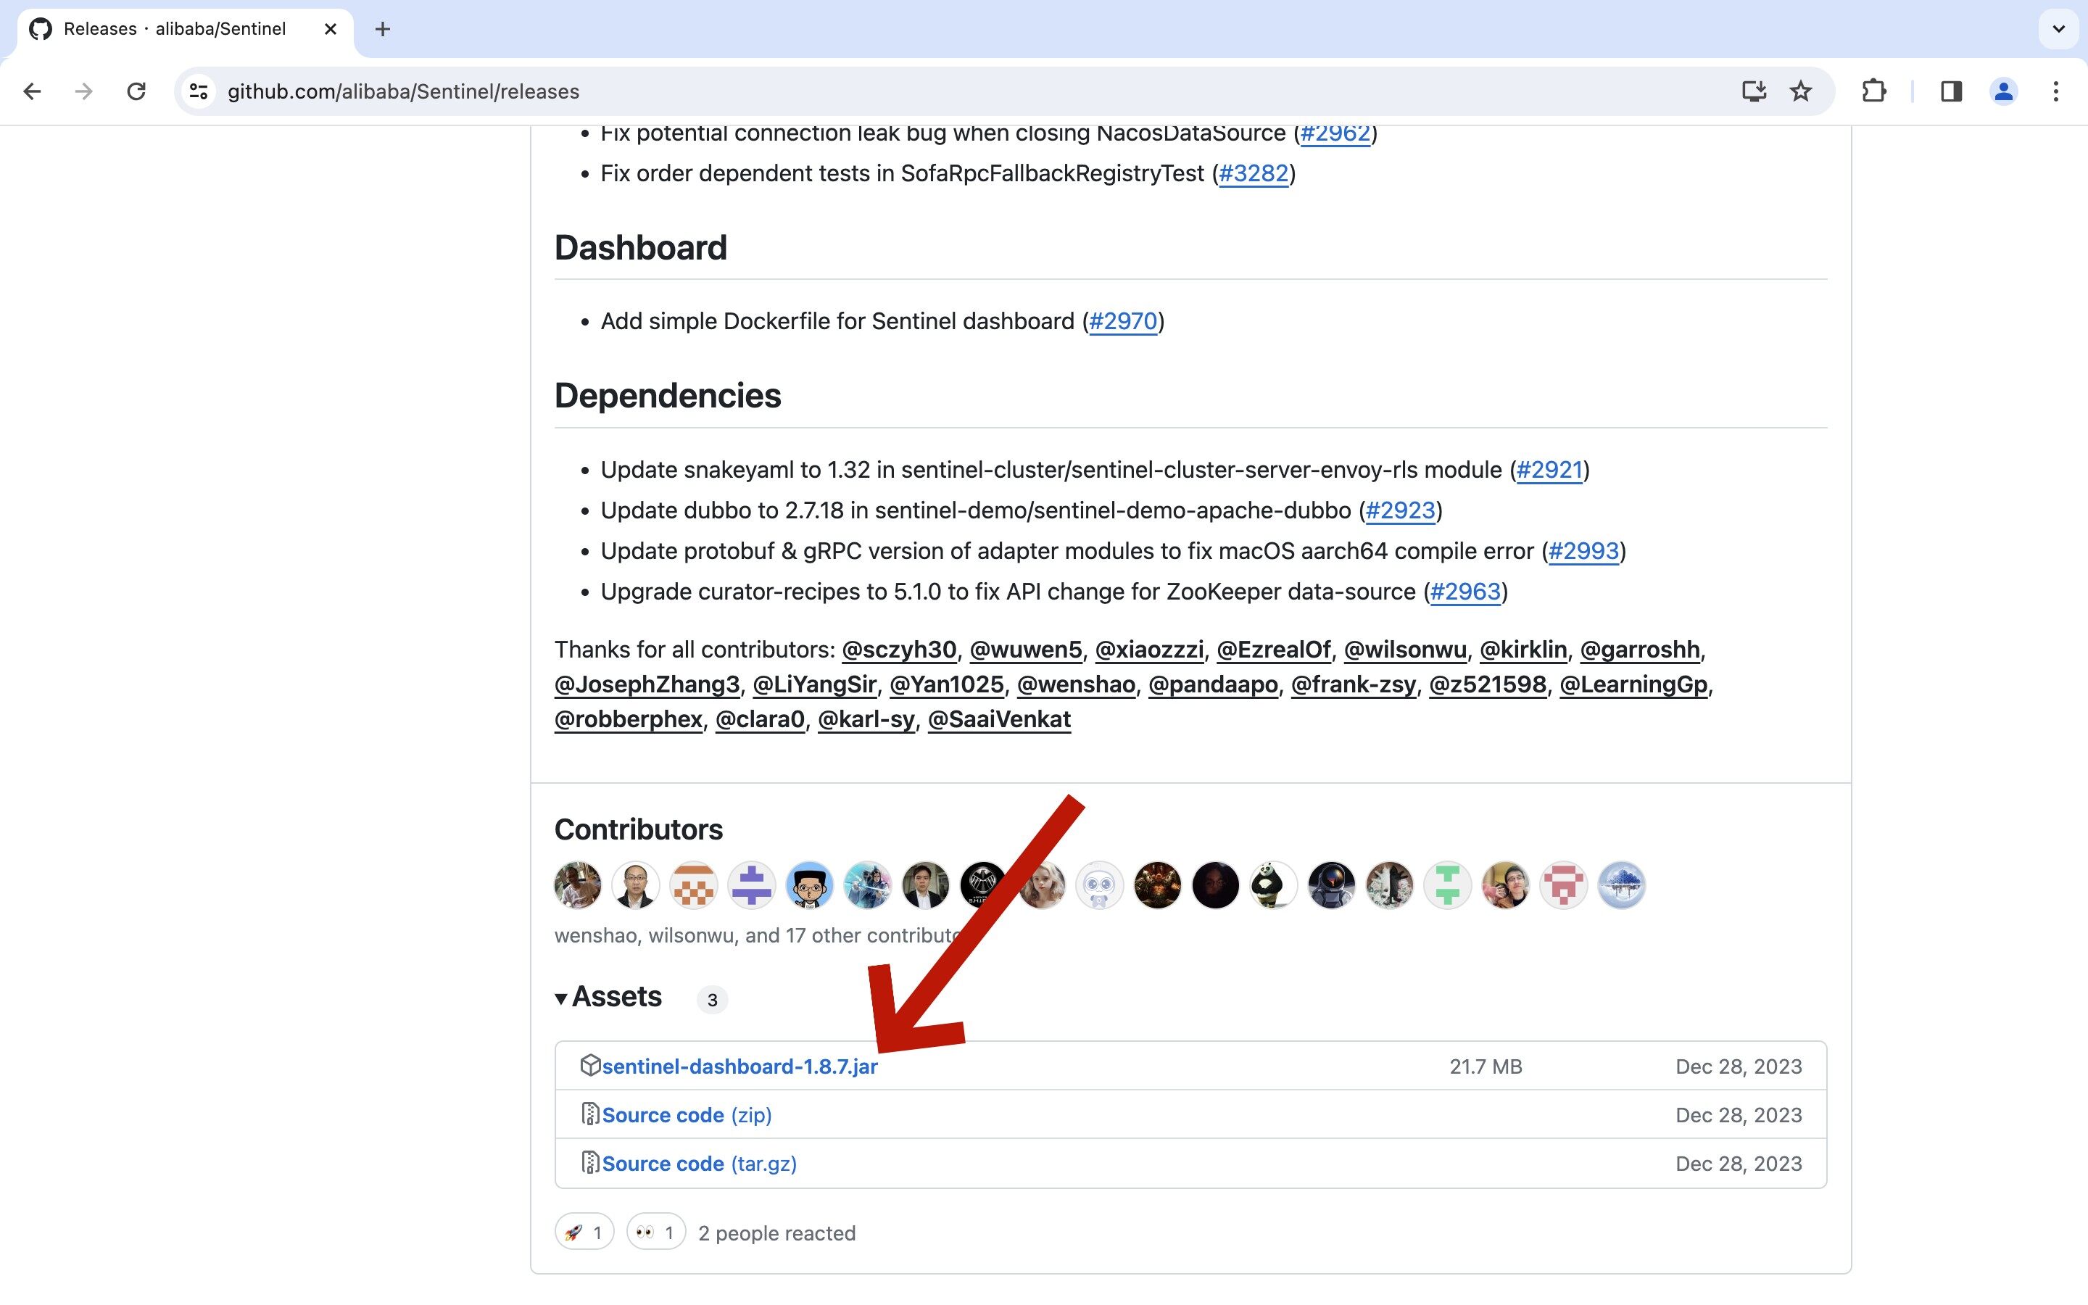This screenshot has height=1305, width=2088.
Task: Click the back navigation arrow
Action: [33, 91]
